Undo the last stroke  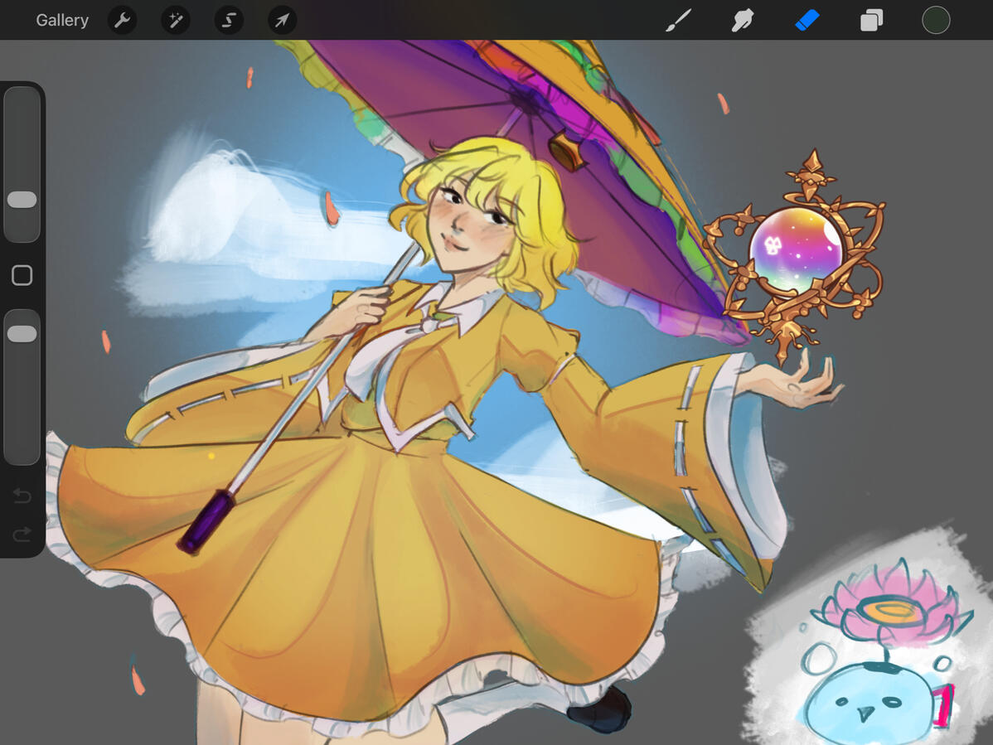coord(22,495)
